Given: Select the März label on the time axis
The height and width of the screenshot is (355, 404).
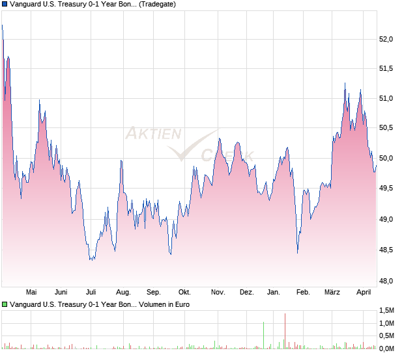Looking at the screenshot, I should pos(333,292).
